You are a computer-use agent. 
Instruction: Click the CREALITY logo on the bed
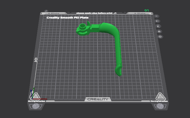(98, 99)
